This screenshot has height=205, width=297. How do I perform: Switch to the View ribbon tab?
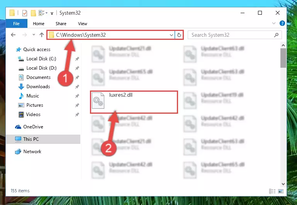pyautogui.click(x=82, y=24)
